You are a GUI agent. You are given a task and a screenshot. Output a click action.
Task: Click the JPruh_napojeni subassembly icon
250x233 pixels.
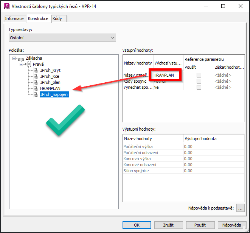pyautogui.click(x=36, y=94)
